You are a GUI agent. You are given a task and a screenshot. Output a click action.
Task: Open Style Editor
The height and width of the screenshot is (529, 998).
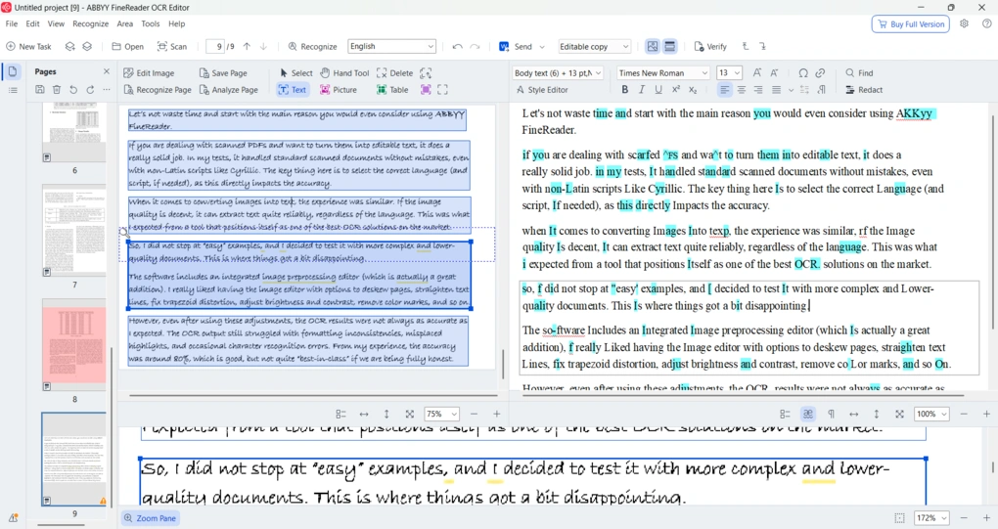click(x=542, y=90)
